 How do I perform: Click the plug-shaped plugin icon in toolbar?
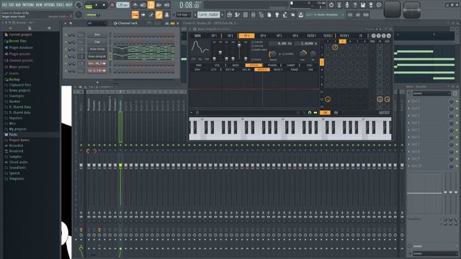pos(277,14)
